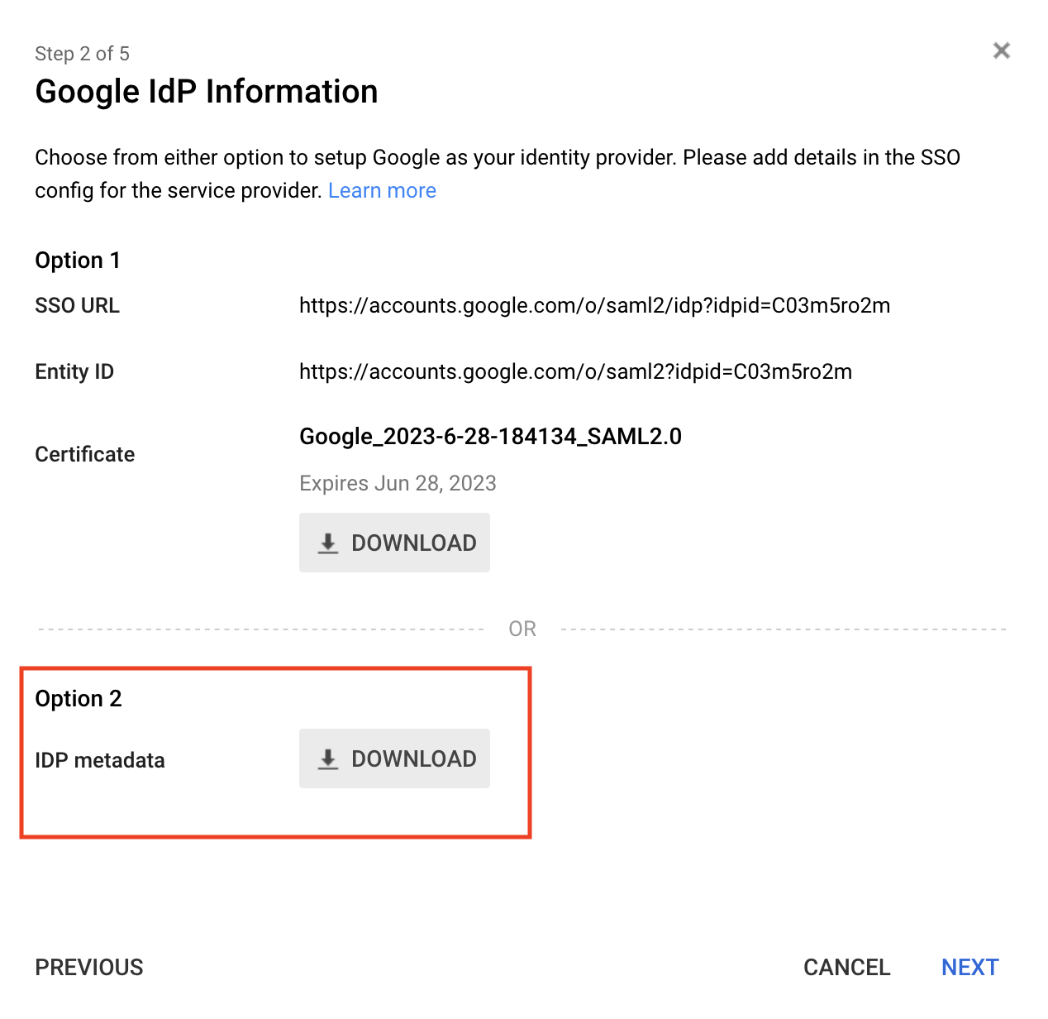
Task: Click the Expires Jun 28, 2023 text
Action: tap(398, 484)
